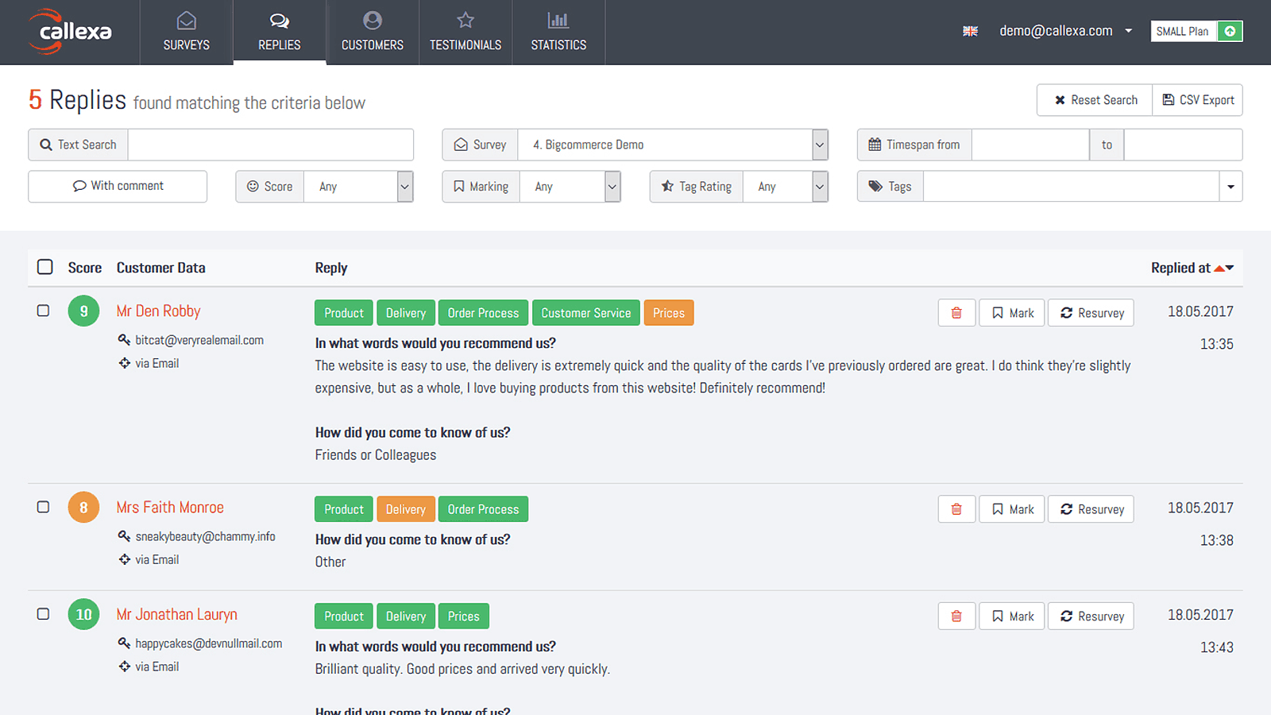This screenshot has height=715, width=1271.
Task: Click inside the Text Search field
Action: [x=270, y=145]
